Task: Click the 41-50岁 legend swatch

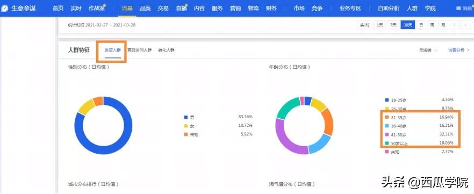Action: [387, 134]
